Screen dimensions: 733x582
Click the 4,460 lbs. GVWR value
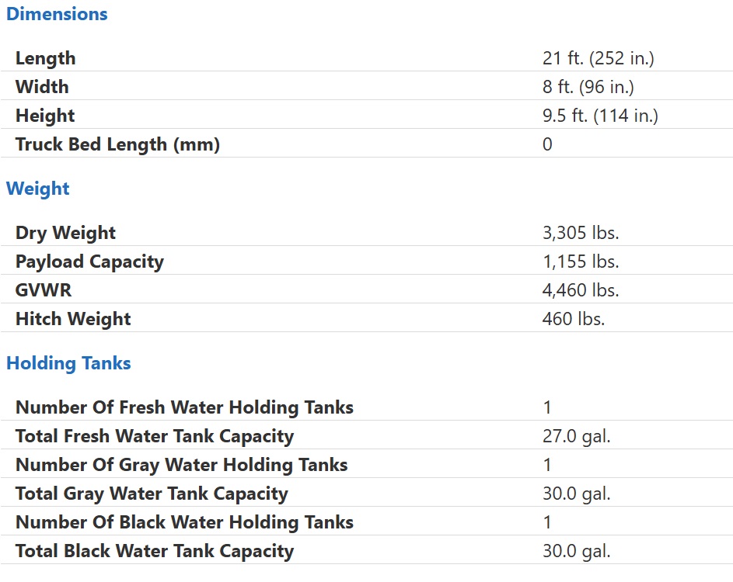tap(581, 290)
